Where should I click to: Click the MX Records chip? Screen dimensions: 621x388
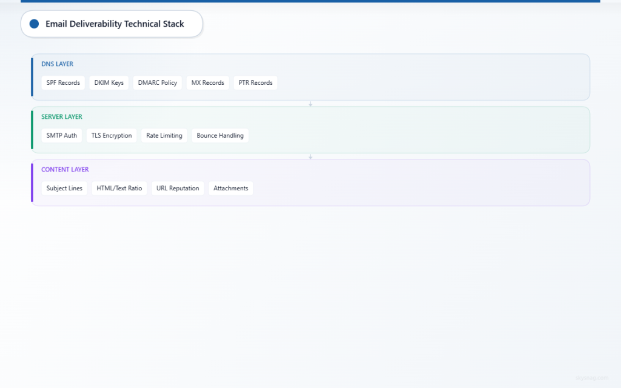point(208,83)
